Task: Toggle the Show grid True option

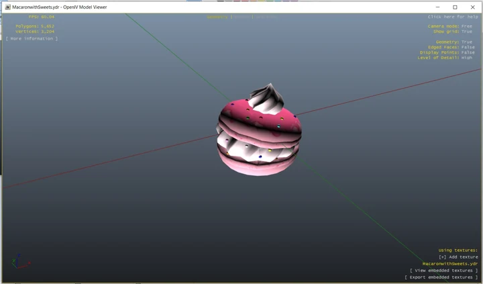Action: point(453,32)
